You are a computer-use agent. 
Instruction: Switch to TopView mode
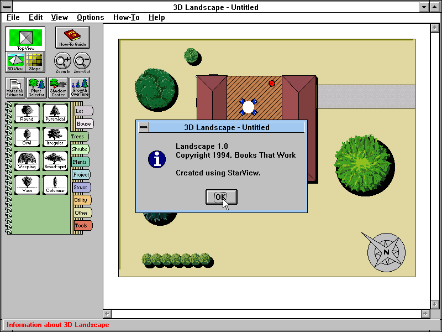coord(25,38)
